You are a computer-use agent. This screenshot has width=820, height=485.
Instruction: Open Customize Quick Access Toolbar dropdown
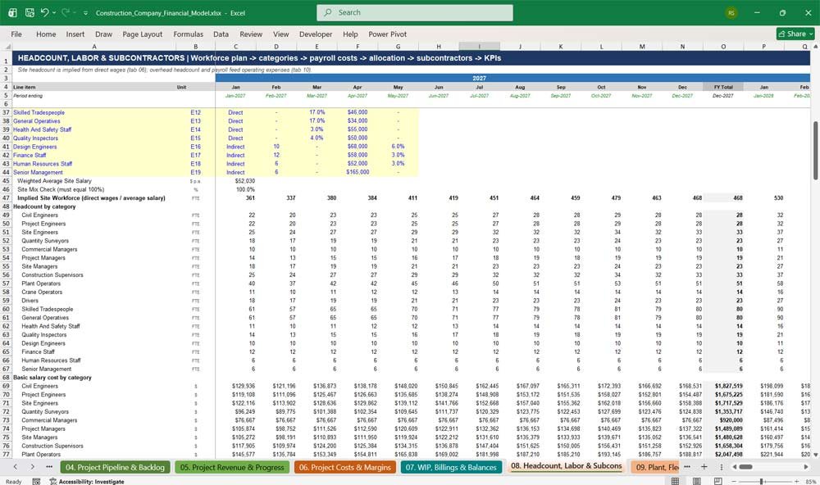tap(85, 13)
